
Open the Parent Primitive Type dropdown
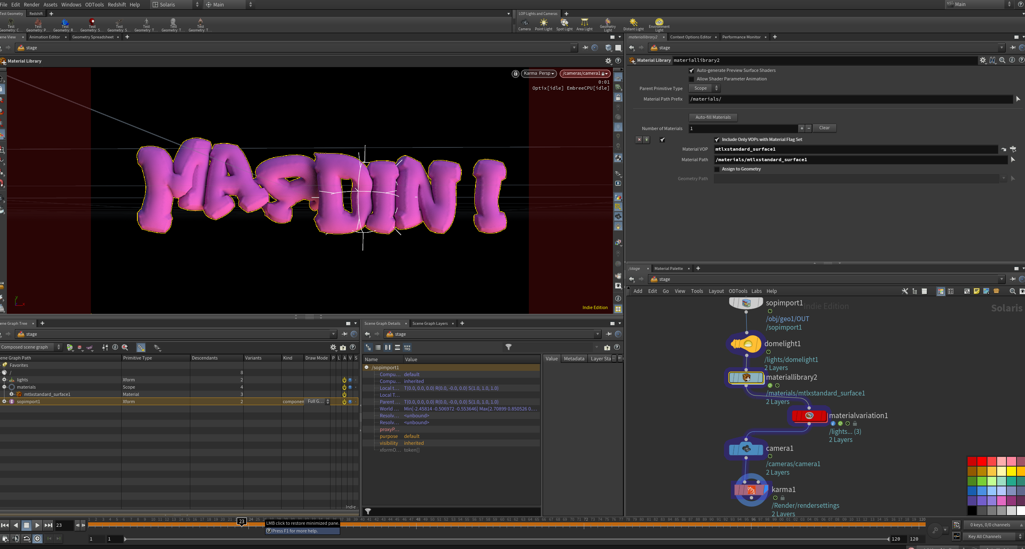click(705, 88)
